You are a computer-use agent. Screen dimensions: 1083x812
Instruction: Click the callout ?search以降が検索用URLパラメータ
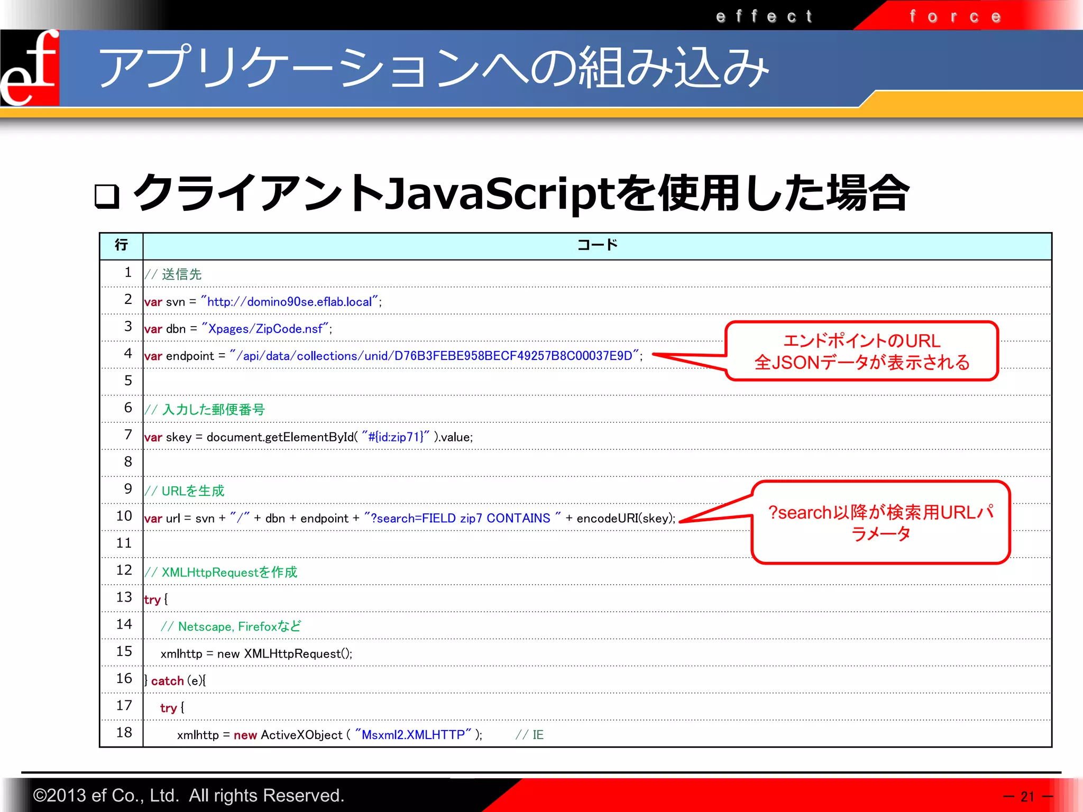pos(881,522)
